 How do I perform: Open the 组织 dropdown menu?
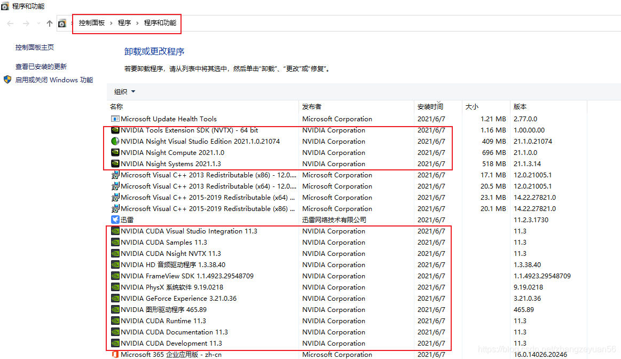[x=124, y=92]
